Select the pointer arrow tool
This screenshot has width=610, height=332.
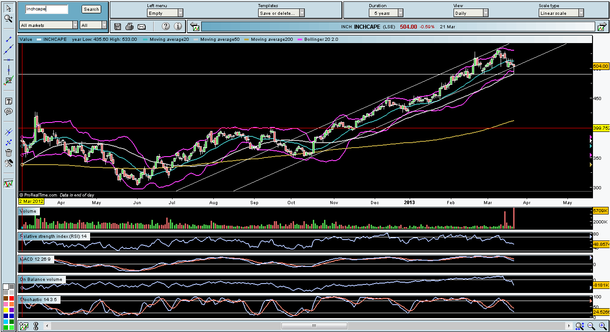coord(9,8)
